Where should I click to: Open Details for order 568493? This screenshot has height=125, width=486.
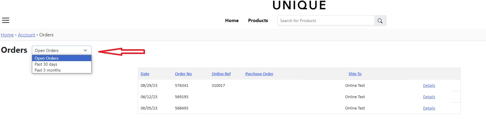pos(429,108)
